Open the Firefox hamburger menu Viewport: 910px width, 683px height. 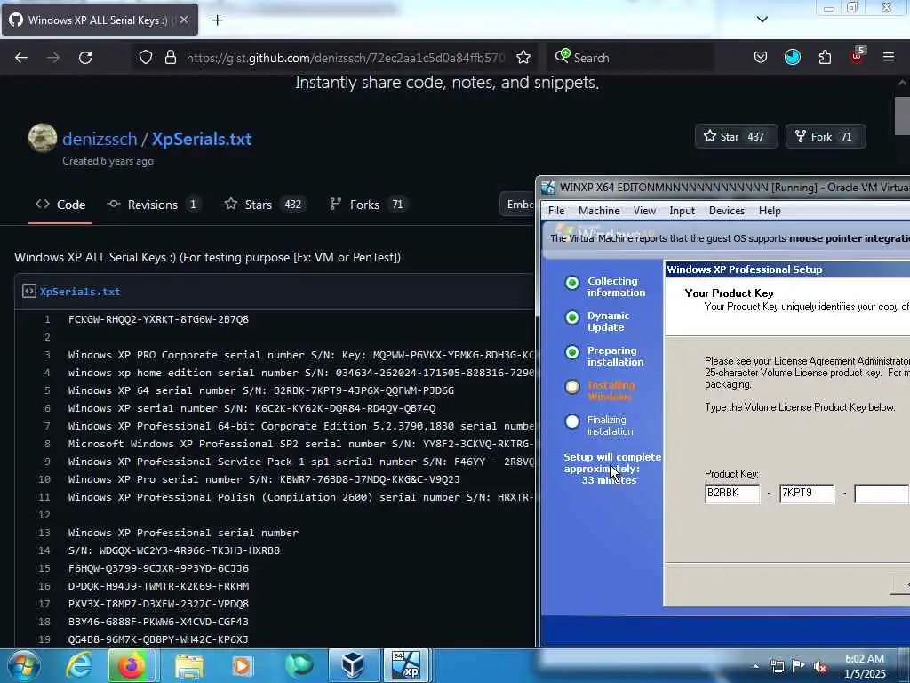(x=888, y=57)
